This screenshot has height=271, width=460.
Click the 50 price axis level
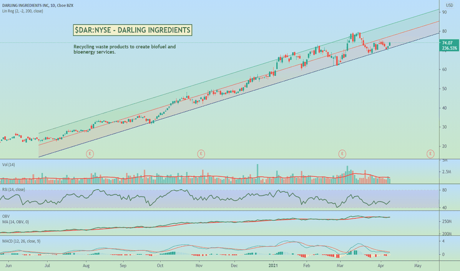(x=444, y=89)
